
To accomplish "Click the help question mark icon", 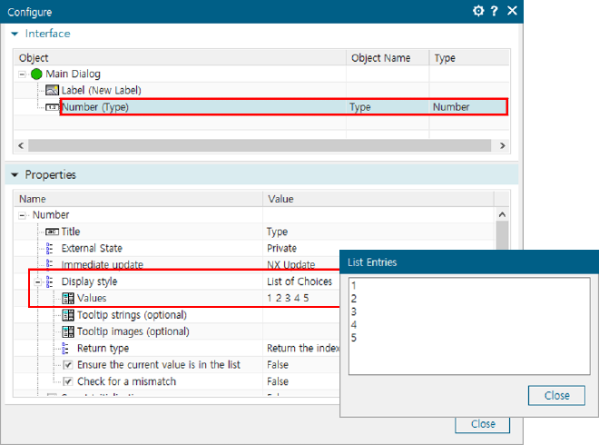I will click(x=495, y=11).
